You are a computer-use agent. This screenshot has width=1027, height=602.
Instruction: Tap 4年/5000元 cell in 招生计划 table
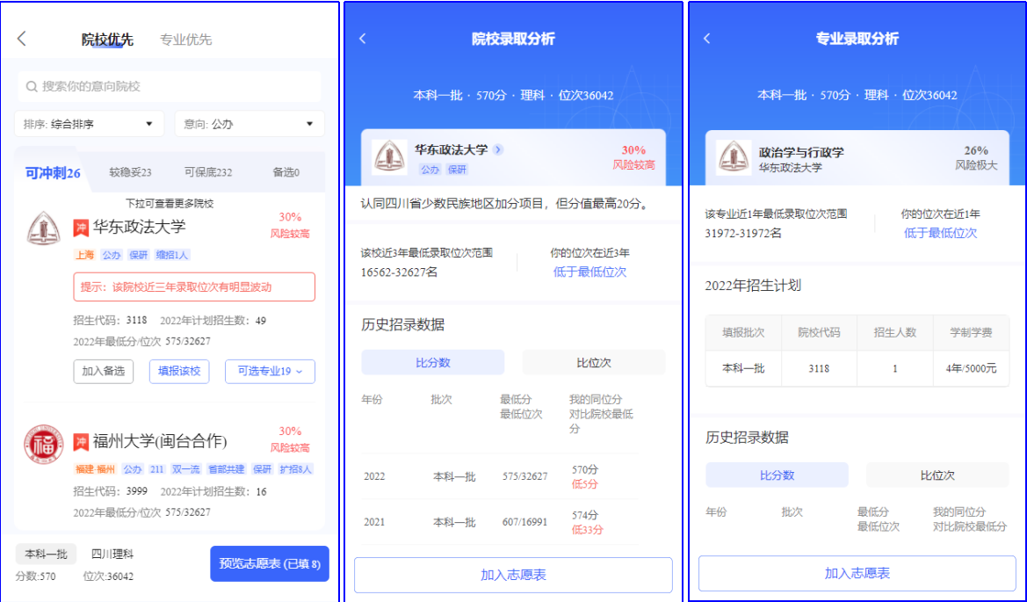pyautogui.click(x=972, y=368)
